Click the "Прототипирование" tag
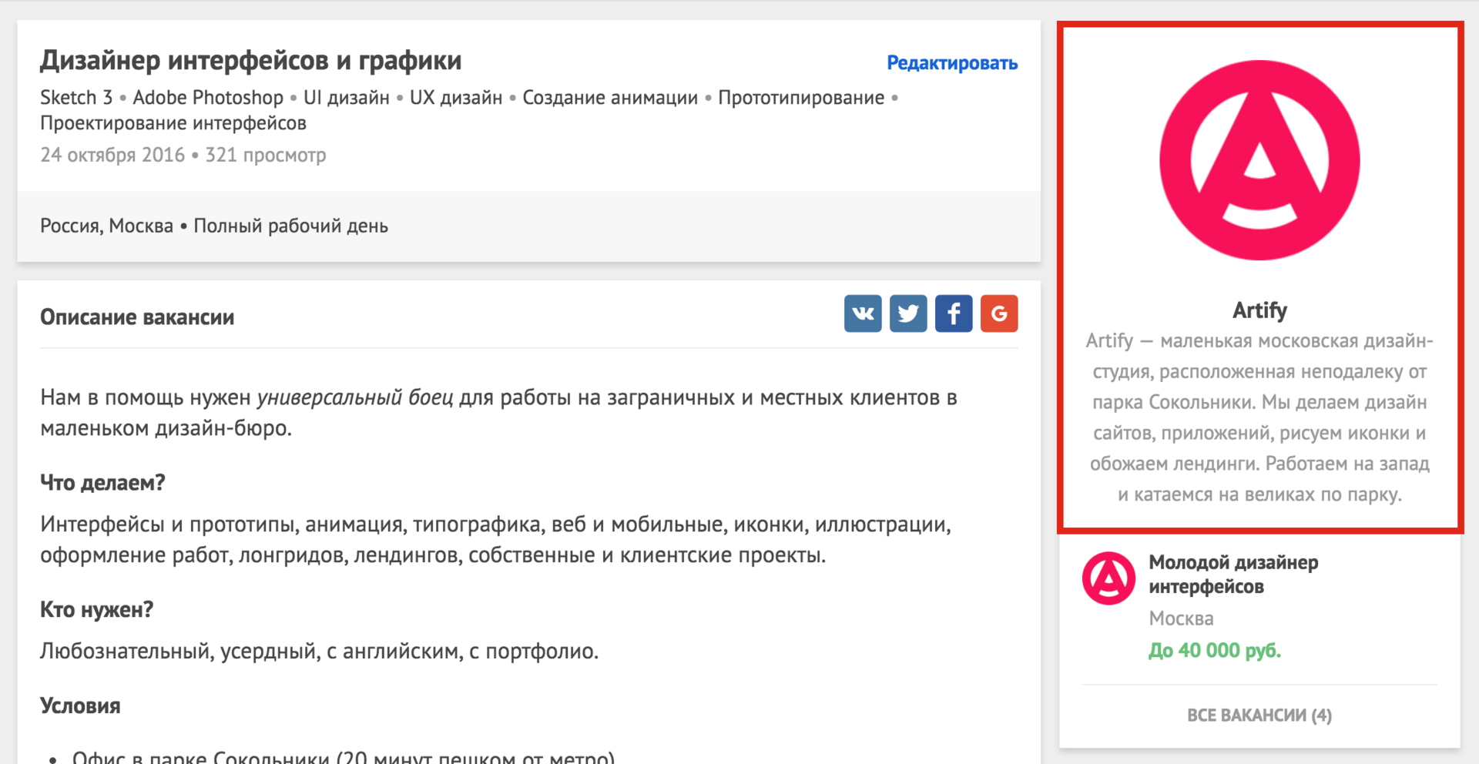1479x764 pixels. [800, 97]
